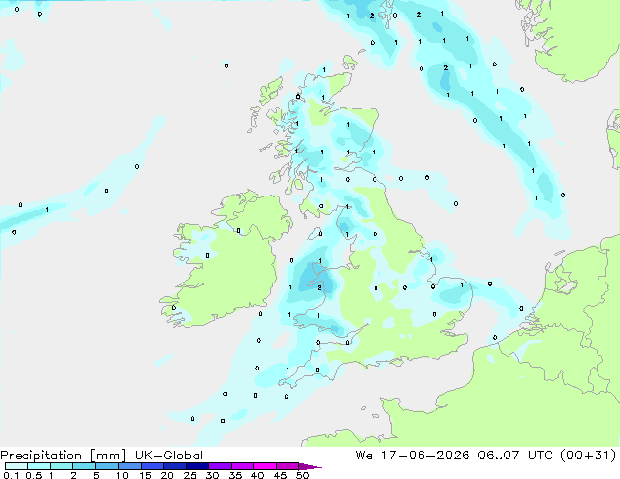
Task: Select the 5–10 mm blue legend swatch
Action: 107,466
